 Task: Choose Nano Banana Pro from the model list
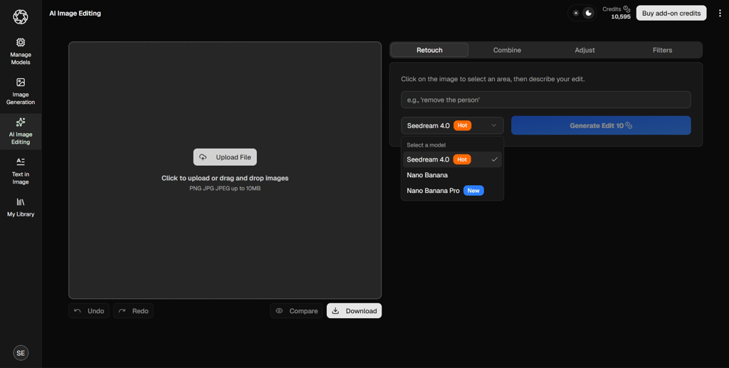tap(452, 191)
